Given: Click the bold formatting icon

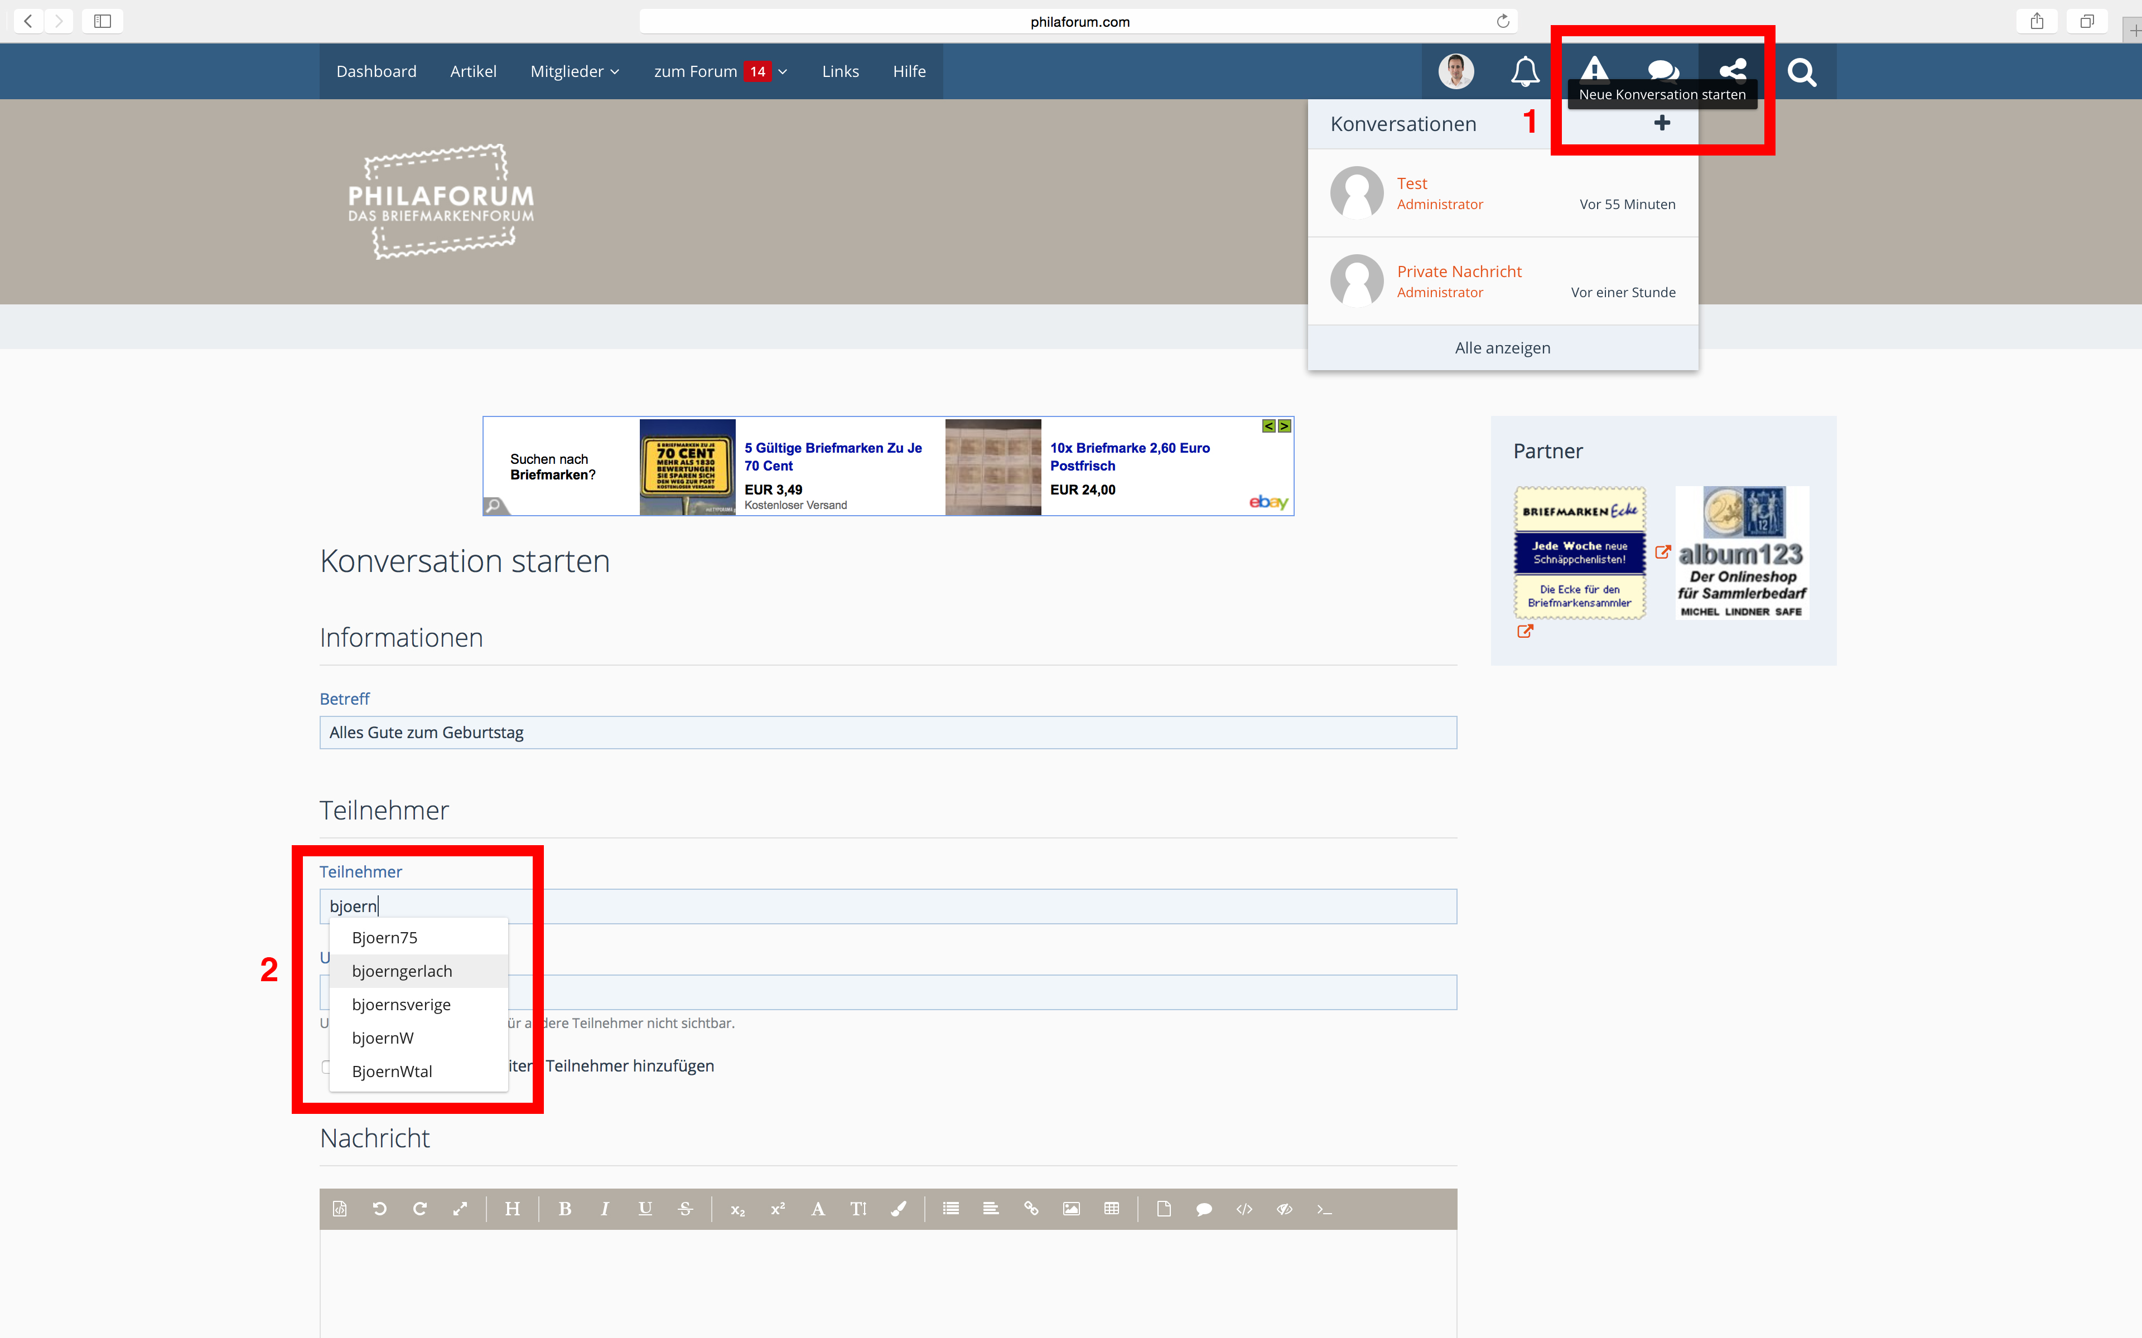Looking at the screenshot, I should click(565, 1209).
